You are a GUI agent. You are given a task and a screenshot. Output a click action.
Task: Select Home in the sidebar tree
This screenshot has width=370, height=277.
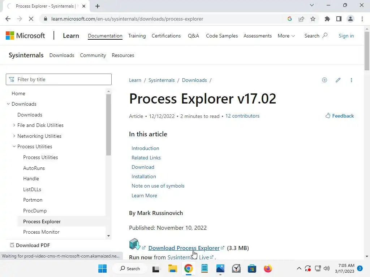(18, 93)
